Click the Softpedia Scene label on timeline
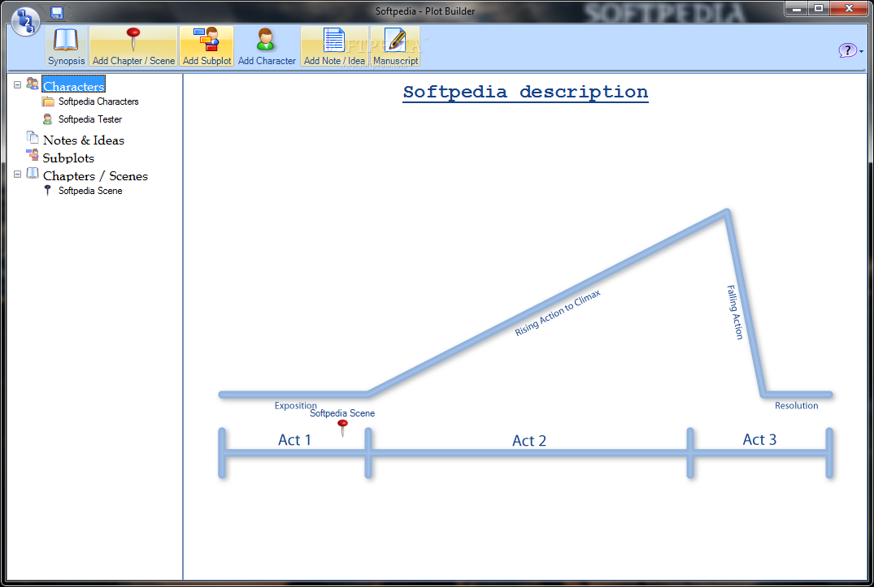This screenshot has width=874, height=587. click(342, 413)
